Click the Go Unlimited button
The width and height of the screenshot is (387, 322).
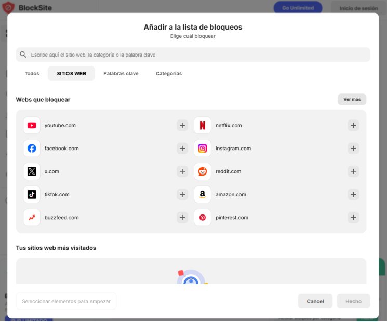tap(298, 8)
